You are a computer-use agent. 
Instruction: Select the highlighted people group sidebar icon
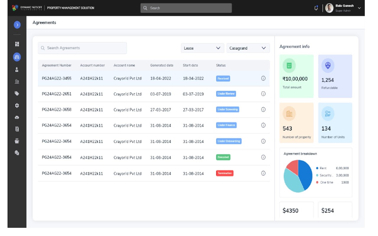click(17, 57)
